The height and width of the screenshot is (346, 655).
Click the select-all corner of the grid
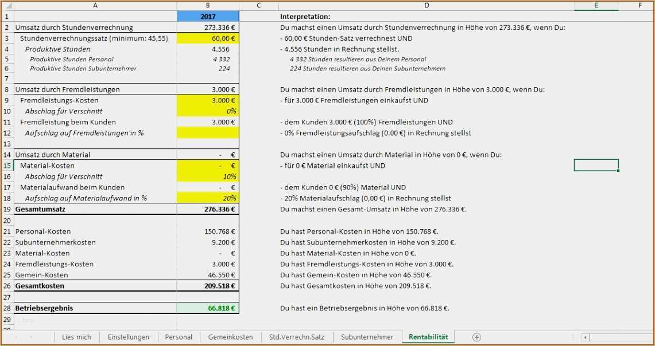point(7,5)
